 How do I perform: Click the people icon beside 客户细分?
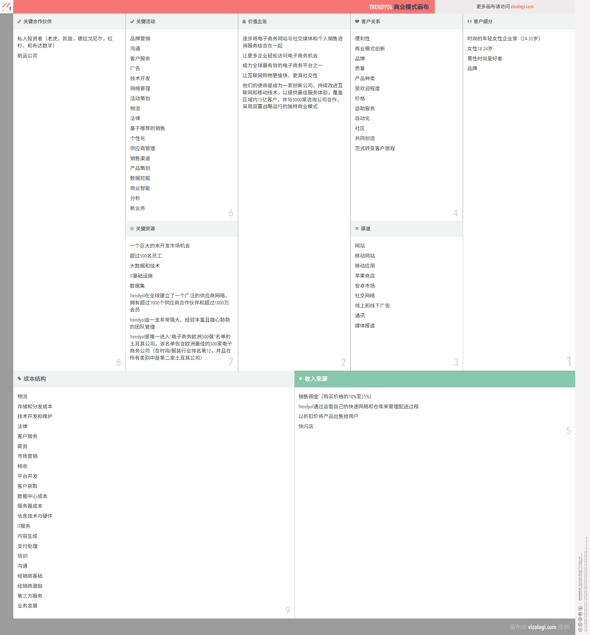469,22
